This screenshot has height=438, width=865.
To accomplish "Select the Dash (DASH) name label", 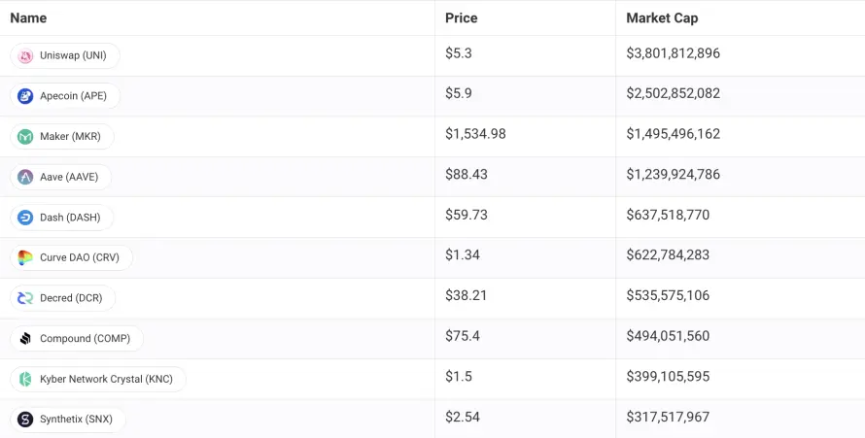I will click(x=70, y=218).
